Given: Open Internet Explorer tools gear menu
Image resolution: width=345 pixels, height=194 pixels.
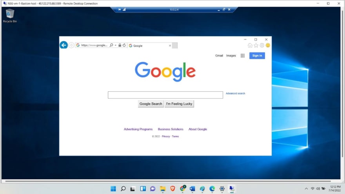Looking at the screenshot, I should click(x=262, y=45).
